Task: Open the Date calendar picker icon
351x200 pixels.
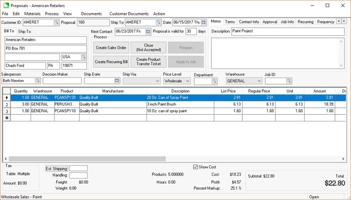Action: click(x=203, y=22)
